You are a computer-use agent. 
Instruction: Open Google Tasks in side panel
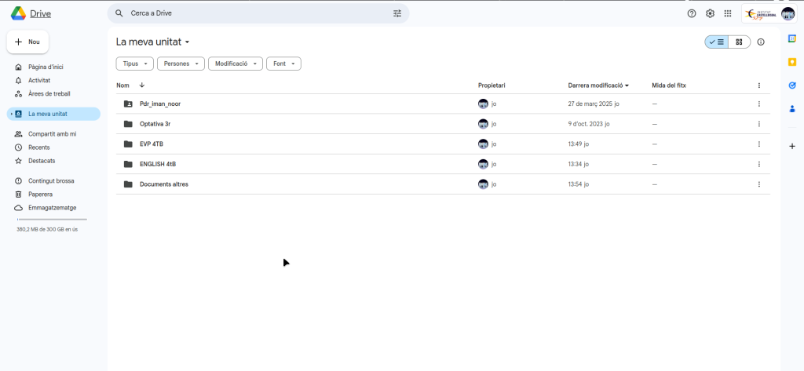pos(791,85)
